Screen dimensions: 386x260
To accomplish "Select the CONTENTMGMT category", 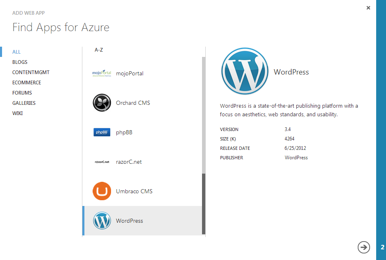I will pyautogui.click(x=31, y=72).
